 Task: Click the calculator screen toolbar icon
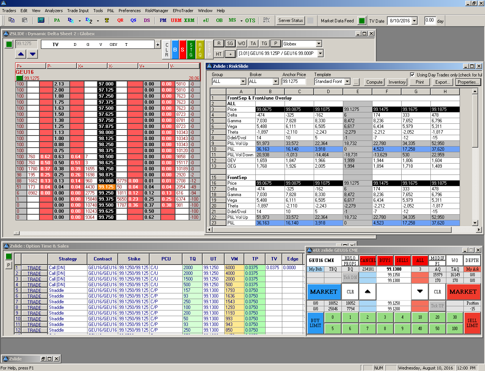click(x=41, y=20)
